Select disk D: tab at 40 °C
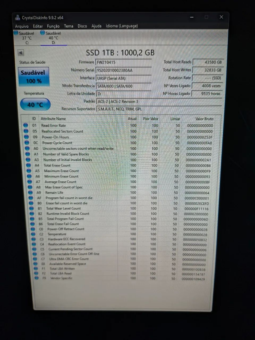Screen dimensions: 255x340 (x=53, y=38)
